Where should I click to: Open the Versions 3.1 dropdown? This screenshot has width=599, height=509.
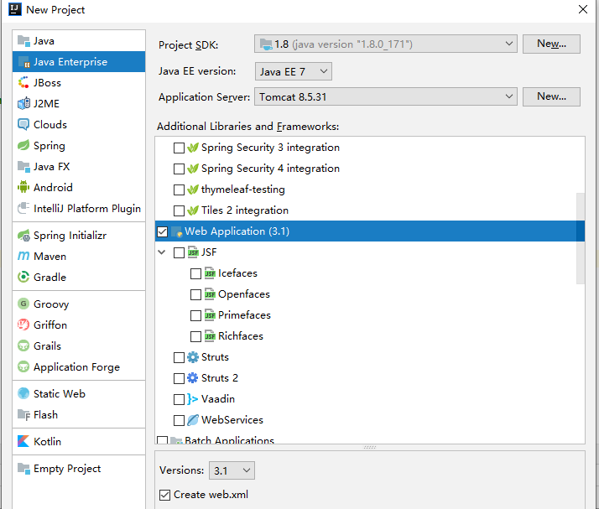(x=232, y=470)
